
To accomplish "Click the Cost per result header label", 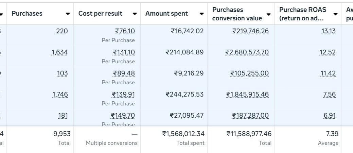I will pyautogui.click(x=100, y=14).
